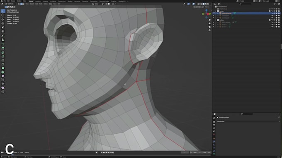Click the outliner search field
282x158 pixels.
point(246,4)
